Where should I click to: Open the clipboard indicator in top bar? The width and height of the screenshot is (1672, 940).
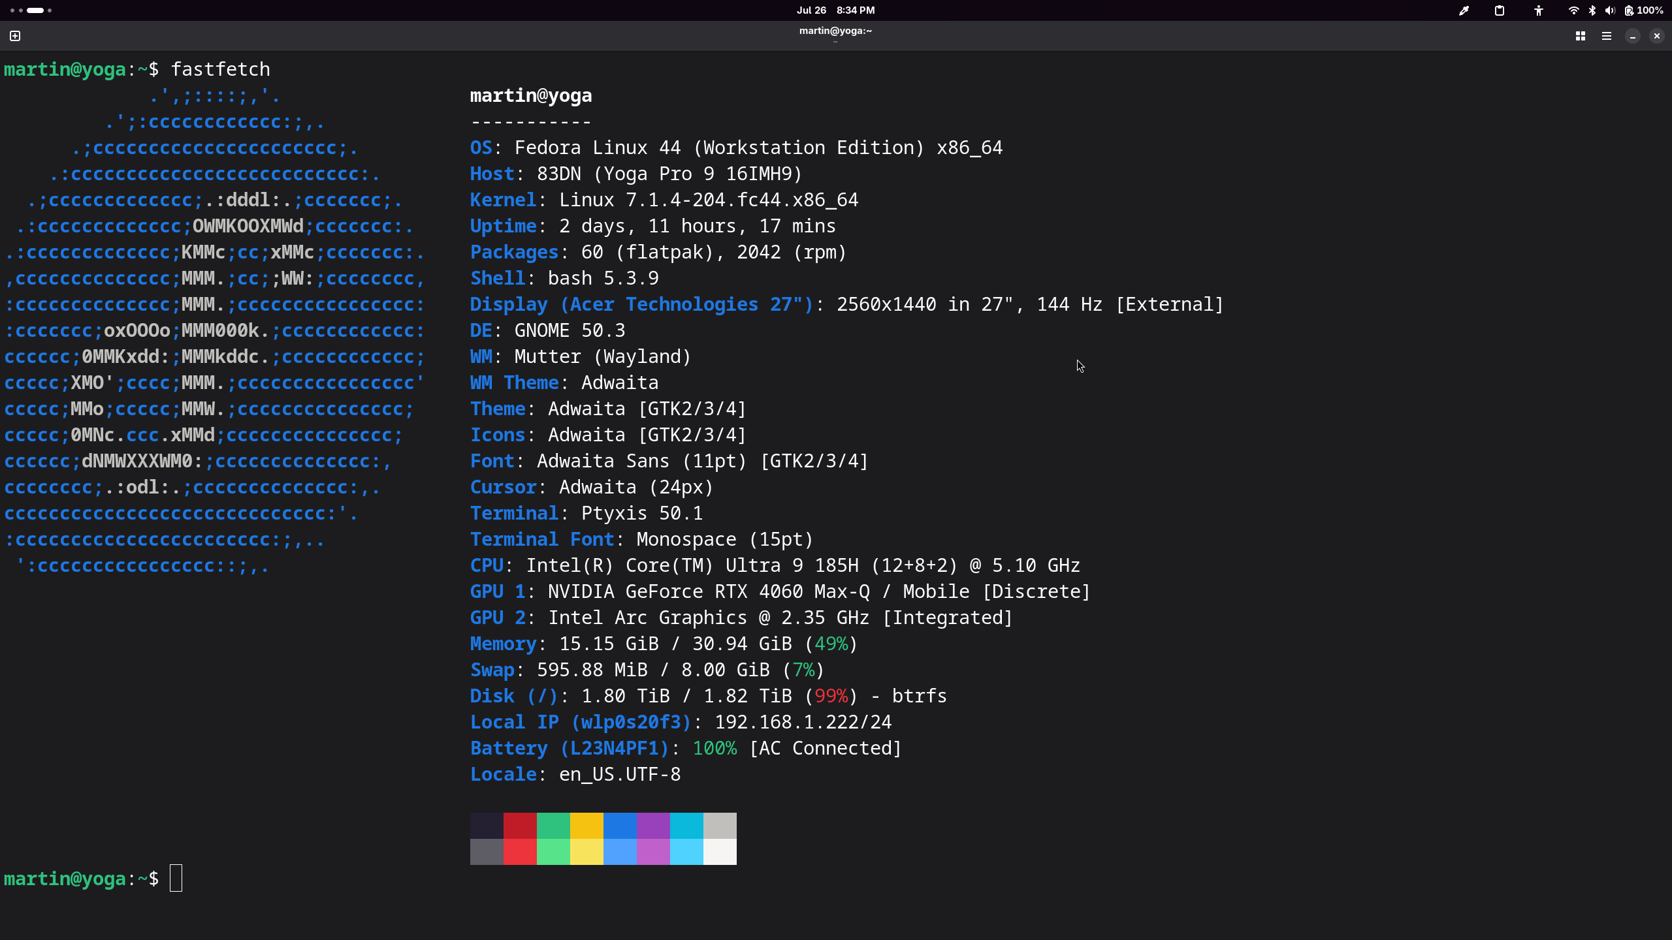1500,10
